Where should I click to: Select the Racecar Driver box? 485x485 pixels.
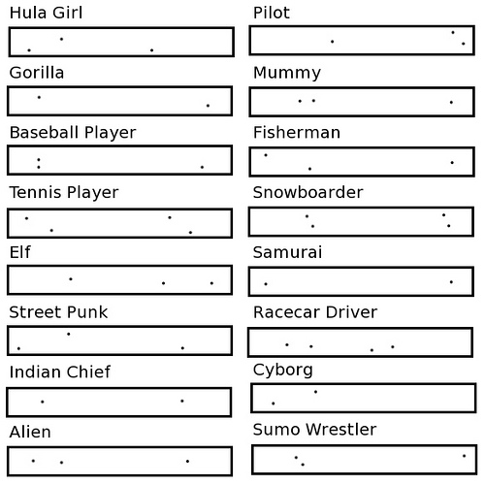tap(361, 342)
